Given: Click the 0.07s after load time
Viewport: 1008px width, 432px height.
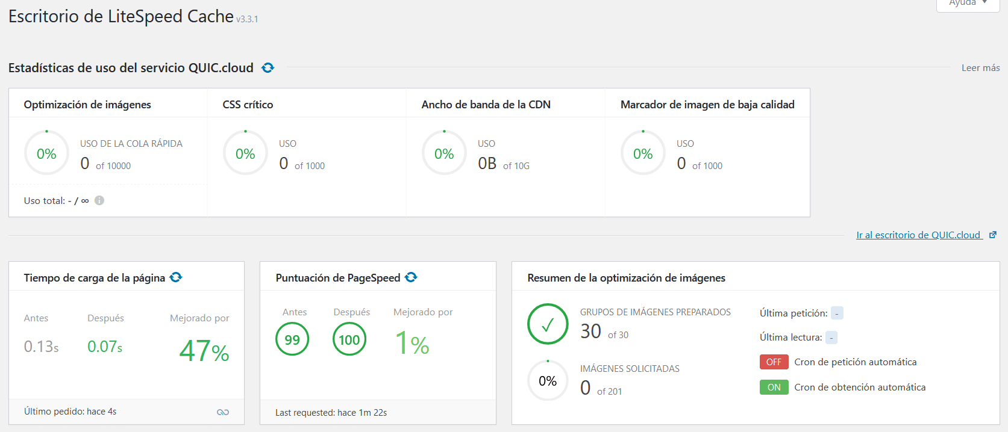Looking at the screenshot, I should click(105, 347).
